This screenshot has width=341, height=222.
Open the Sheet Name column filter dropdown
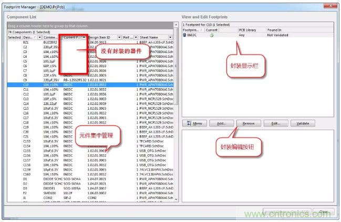pos(169,38)
